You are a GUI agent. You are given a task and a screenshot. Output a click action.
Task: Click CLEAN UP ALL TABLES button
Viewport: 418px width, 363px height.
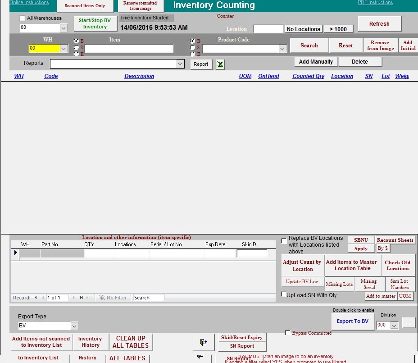[x=131, y=342]
